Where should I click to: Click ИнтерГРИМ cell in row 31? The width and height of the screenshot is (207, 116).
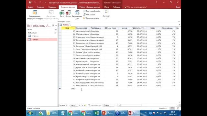[x=97, y=49]
